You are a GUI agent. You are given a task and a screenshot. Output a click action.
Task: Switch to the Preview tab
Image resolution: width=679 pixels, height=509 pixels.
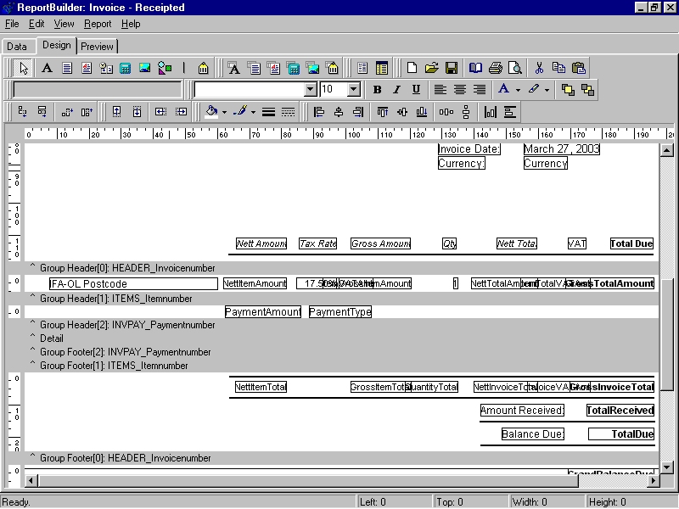97,47
